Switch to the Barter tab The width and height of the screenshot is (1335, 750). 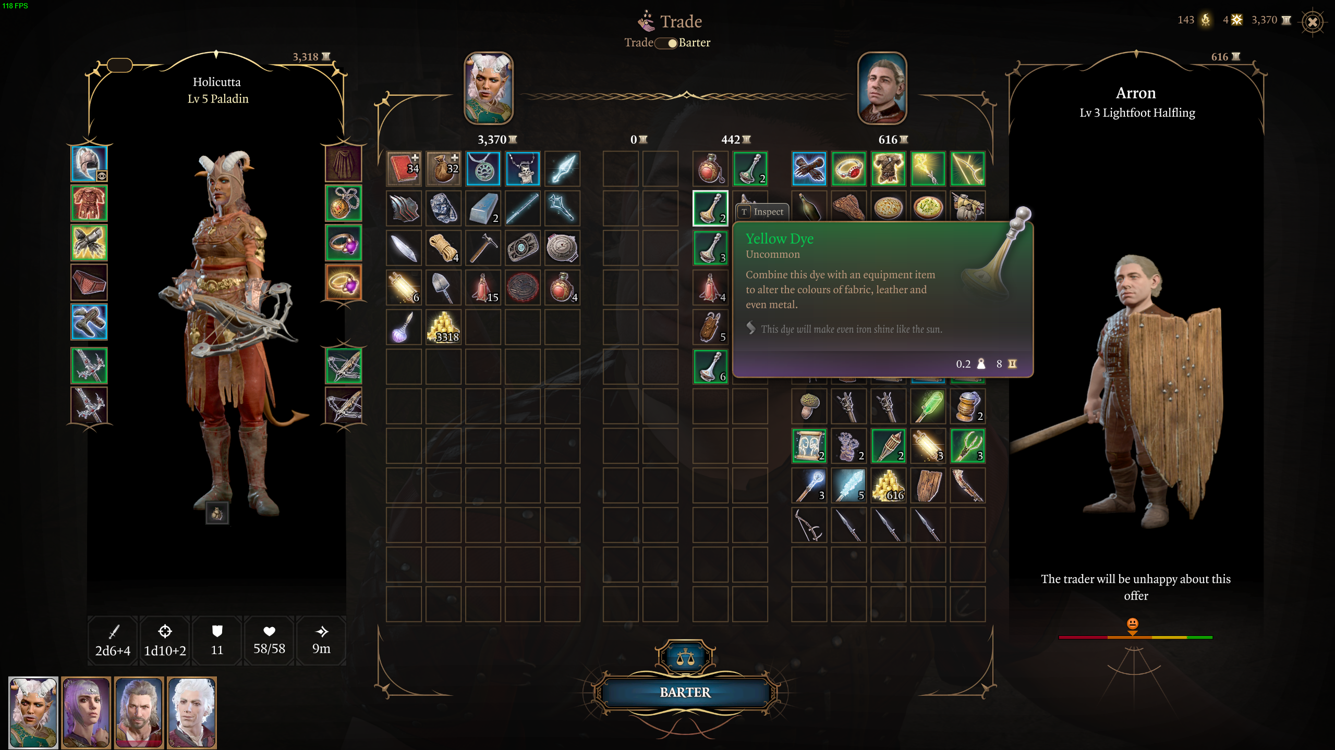(694, 42)
